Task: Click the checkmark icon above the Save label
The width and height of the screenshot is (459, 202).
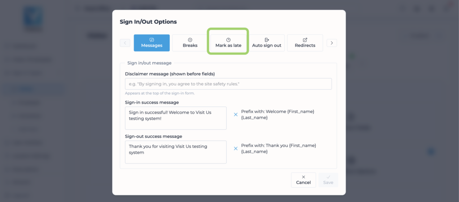Action: point(328,177)
